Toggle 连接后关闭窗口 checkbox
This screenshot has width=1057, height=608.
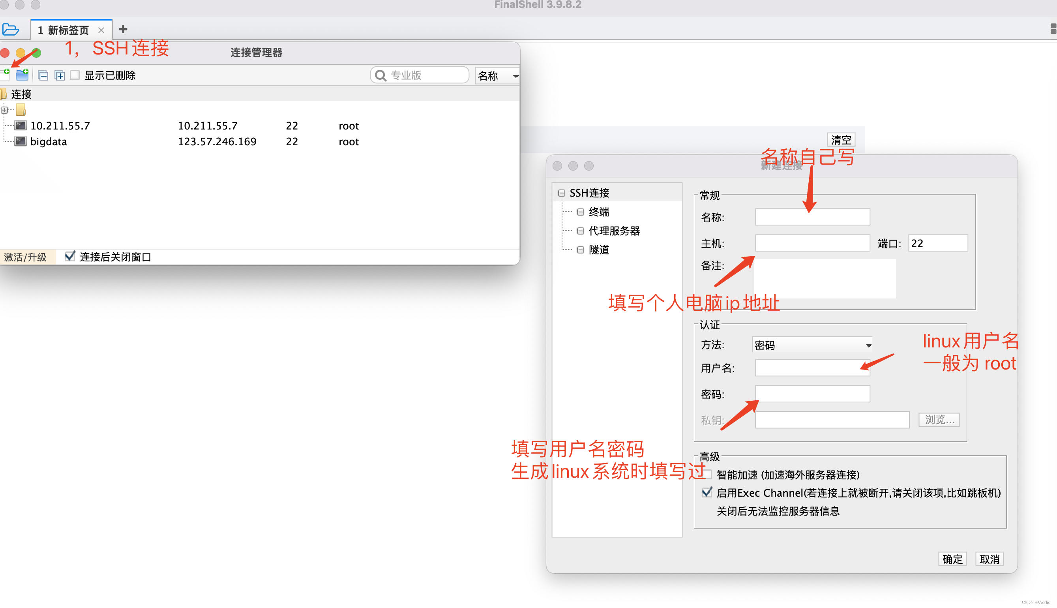(70, 256)
